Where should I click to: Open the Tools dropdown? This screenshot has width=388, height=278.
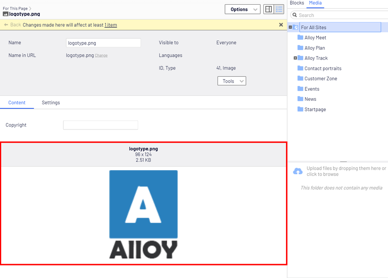[232, 81]
